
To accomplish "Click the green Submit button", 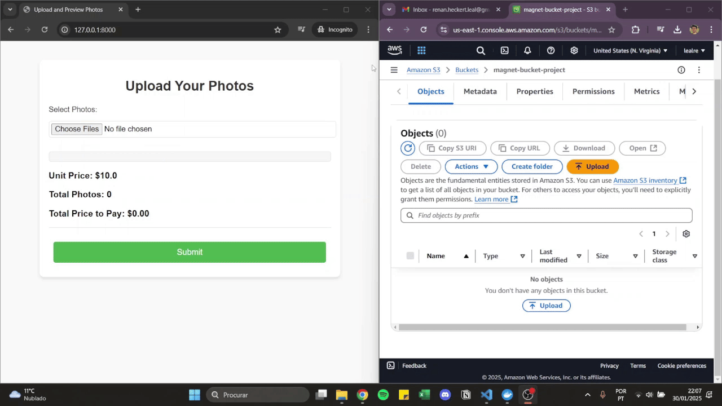I will [x=190, y=252].
